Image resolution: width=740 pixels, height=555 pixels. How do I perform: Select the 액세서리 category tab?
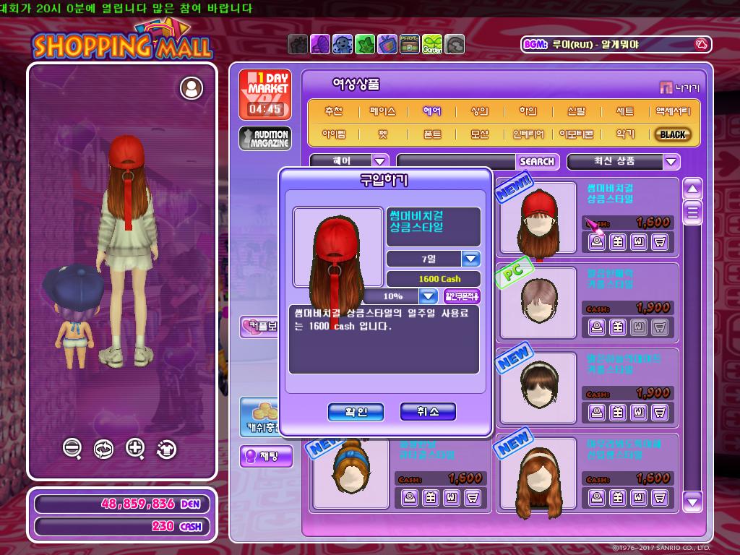point(673,111)
